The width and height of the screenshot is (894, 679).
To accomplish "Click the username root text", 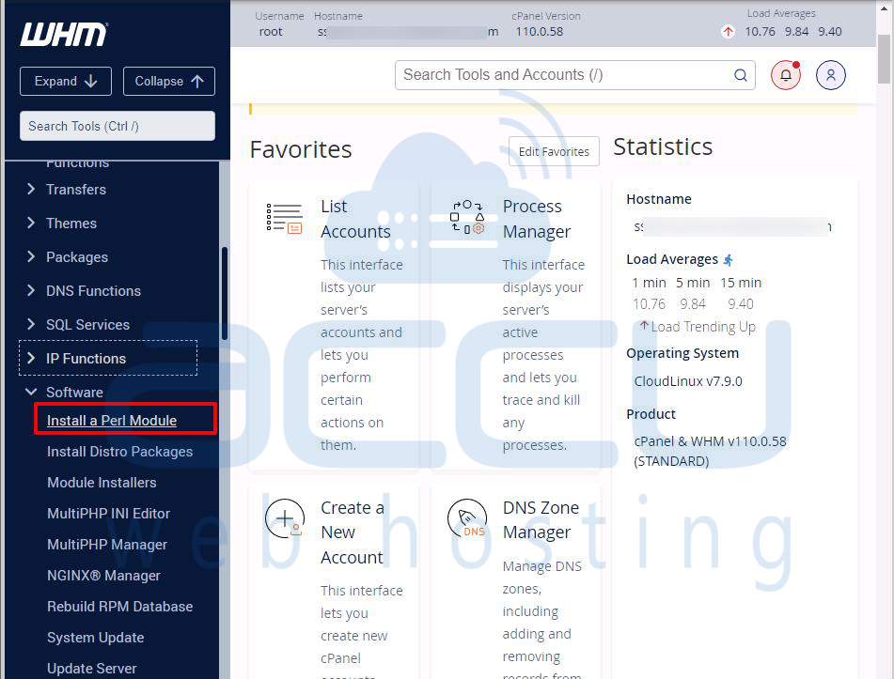I will point(271,31).
